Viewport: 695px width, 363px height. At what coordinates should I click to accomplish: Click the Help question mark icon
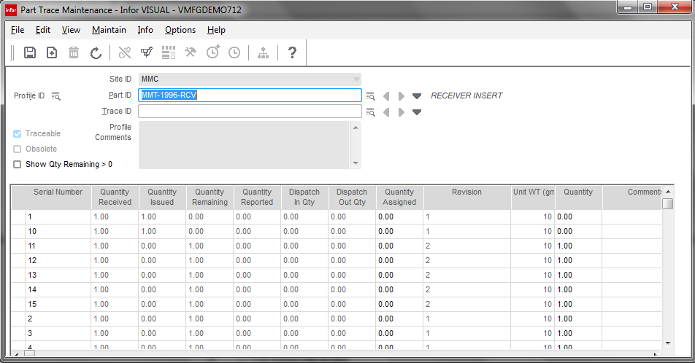pyautogui.click(x=292, y=52)
